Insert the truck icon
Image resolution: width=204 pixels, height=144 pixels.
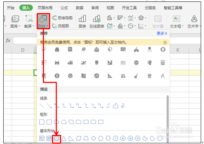coord(70,63)
